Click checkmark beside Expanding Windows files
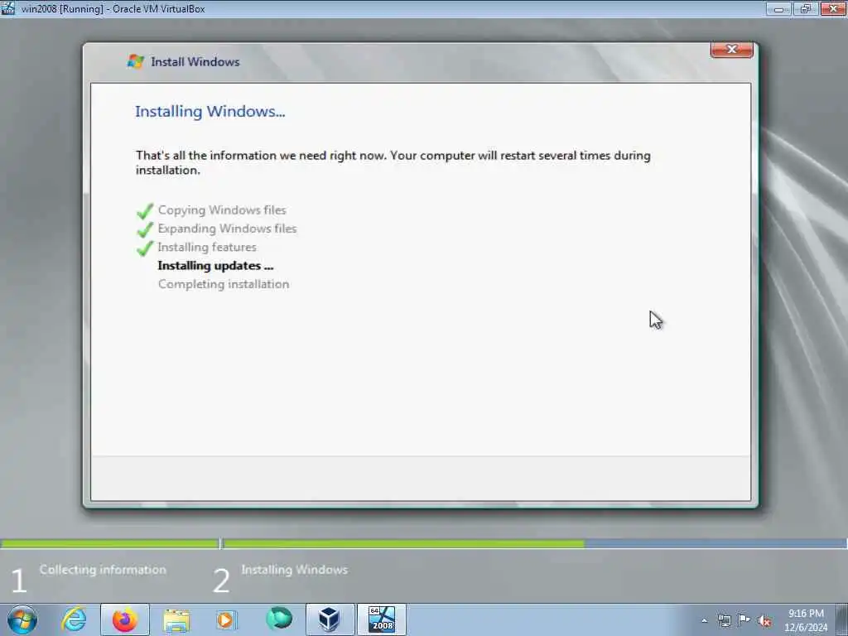 coord(145,229)
